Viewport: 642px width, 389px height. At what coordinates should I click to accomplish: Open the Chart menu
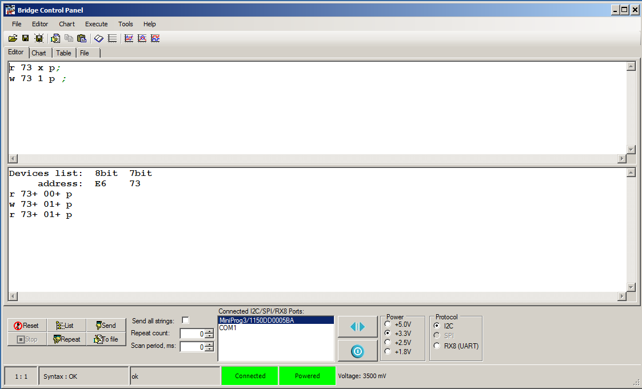(x=67, y=24)
